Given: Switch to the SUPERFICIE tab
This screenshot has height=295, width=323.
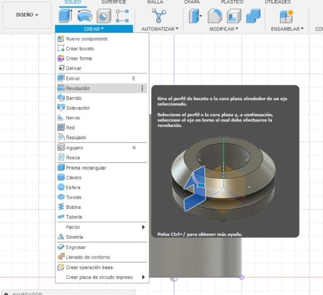Looking at the screenshot, I should 113,2.
